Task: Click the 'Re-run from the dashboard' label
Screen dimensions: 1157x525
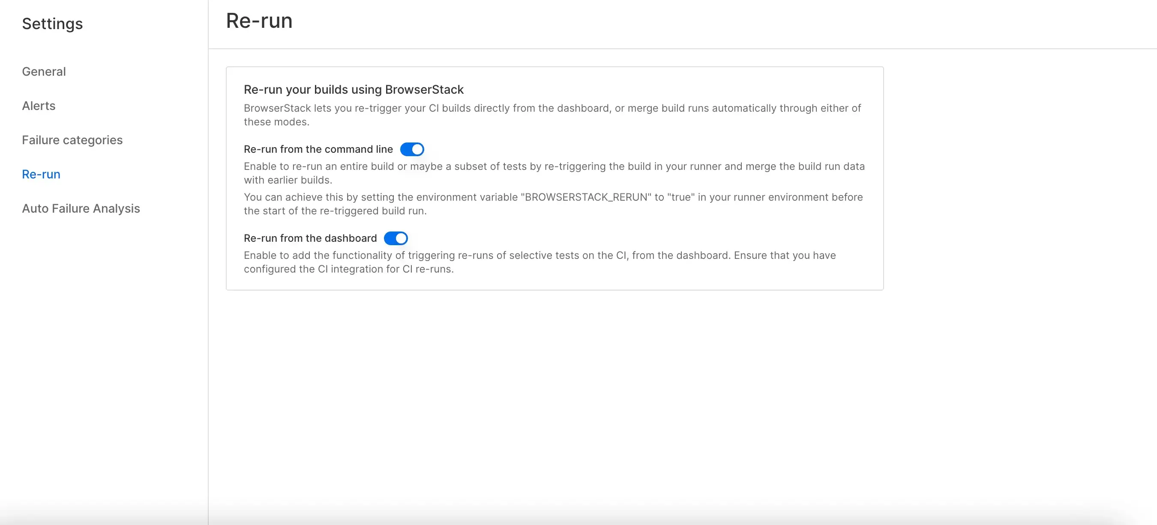Action: coord(310,238)
